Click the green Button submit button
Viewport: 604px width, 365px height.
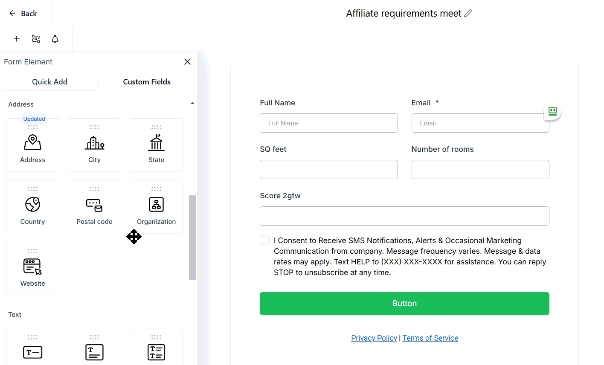coord(404,304)
